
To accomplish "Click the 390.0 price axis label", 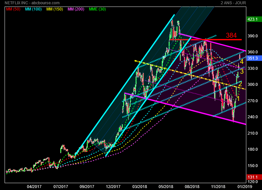I will [x=253, y=36].
